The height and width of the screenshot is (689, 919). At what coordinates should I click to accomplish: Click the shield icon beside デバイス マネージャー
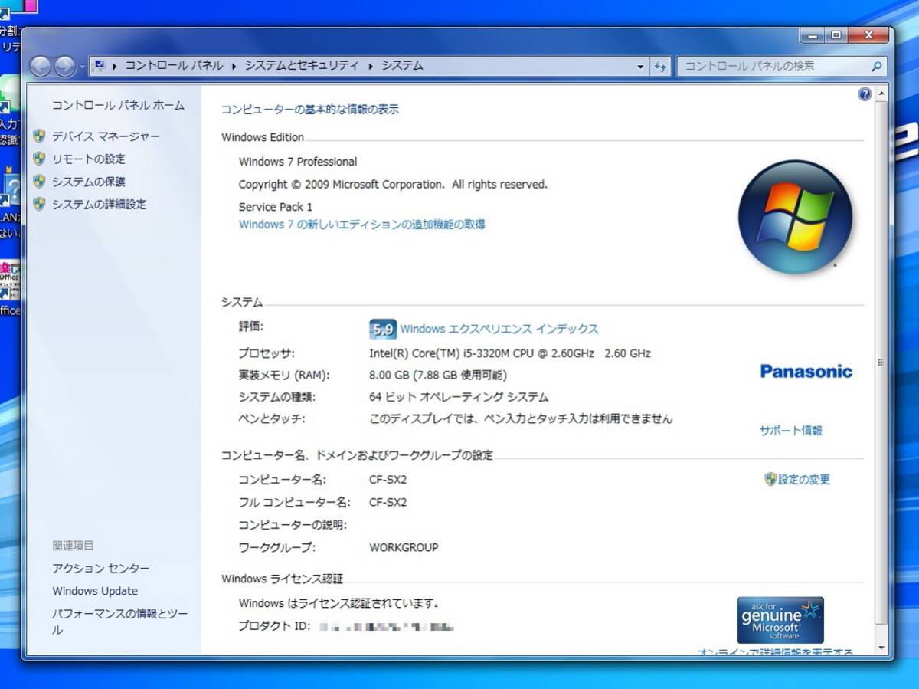pyautogui.click(x=40, y=136)
